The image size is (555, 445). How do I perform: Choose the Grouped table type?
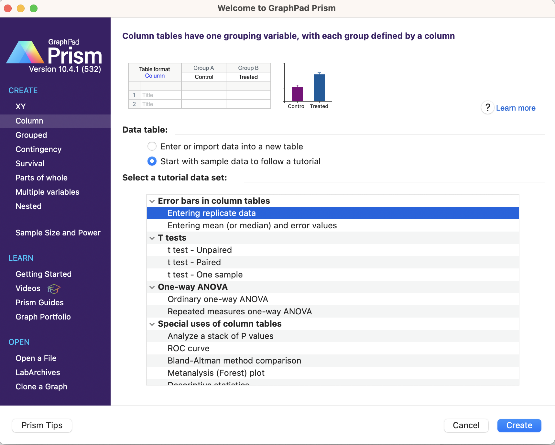55,135
